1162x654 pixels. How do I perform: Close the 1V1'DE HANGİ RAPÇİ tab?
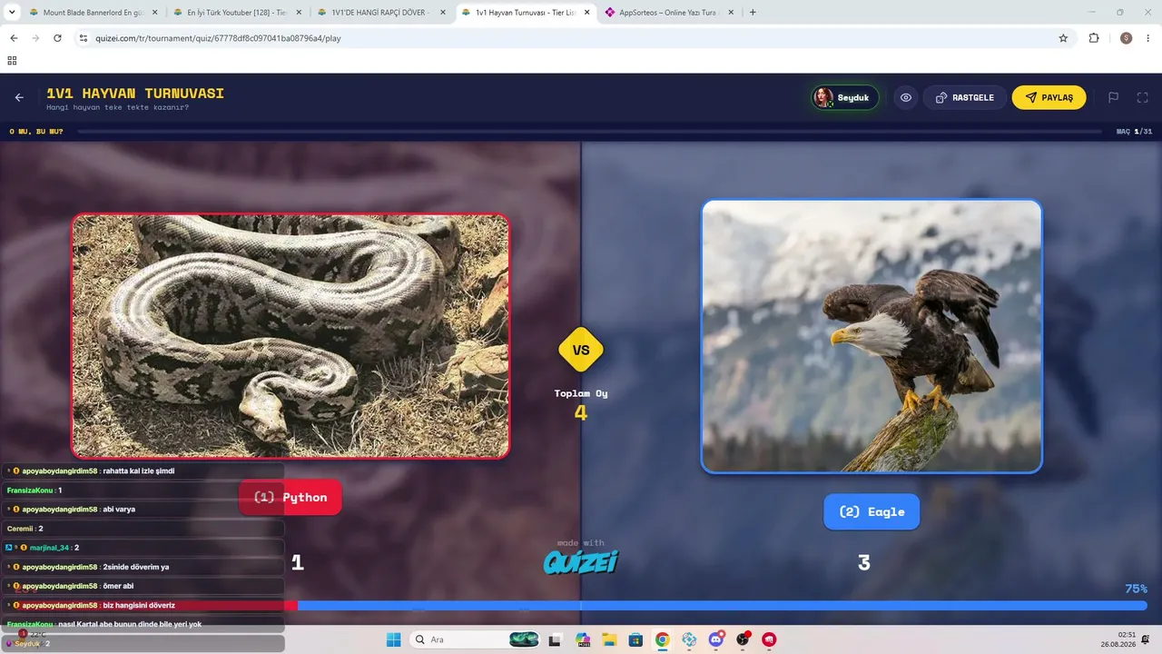[443, 13]
